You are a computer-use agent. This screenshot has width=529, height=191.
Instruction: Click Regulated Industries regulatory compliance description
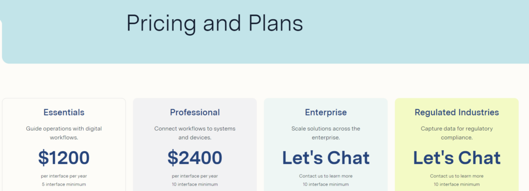pos(457,133)
